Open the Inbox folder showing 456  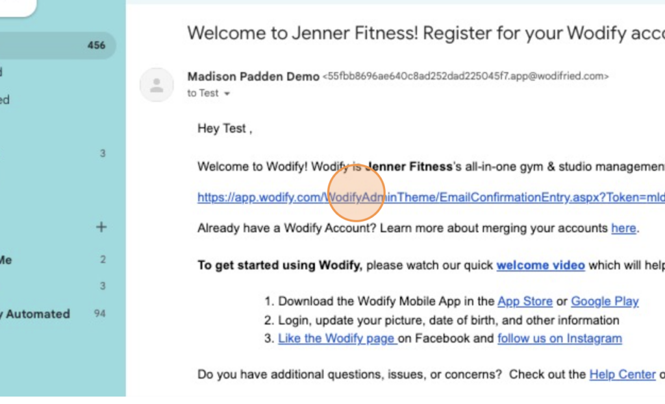click(58, 45)
